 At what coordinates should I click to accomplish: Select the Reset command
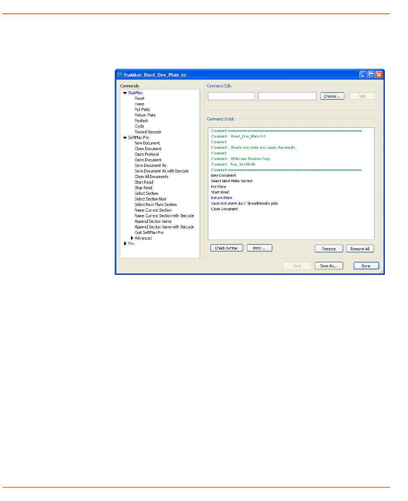click(140, 98)
